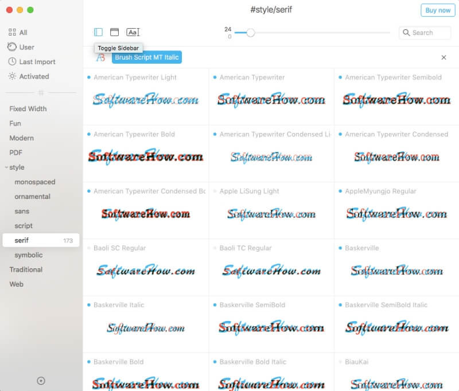The width and height of the screenshot is (459, 391).
Task: Toggle activation of Baoli SC Regular
Action: point(89,248)
